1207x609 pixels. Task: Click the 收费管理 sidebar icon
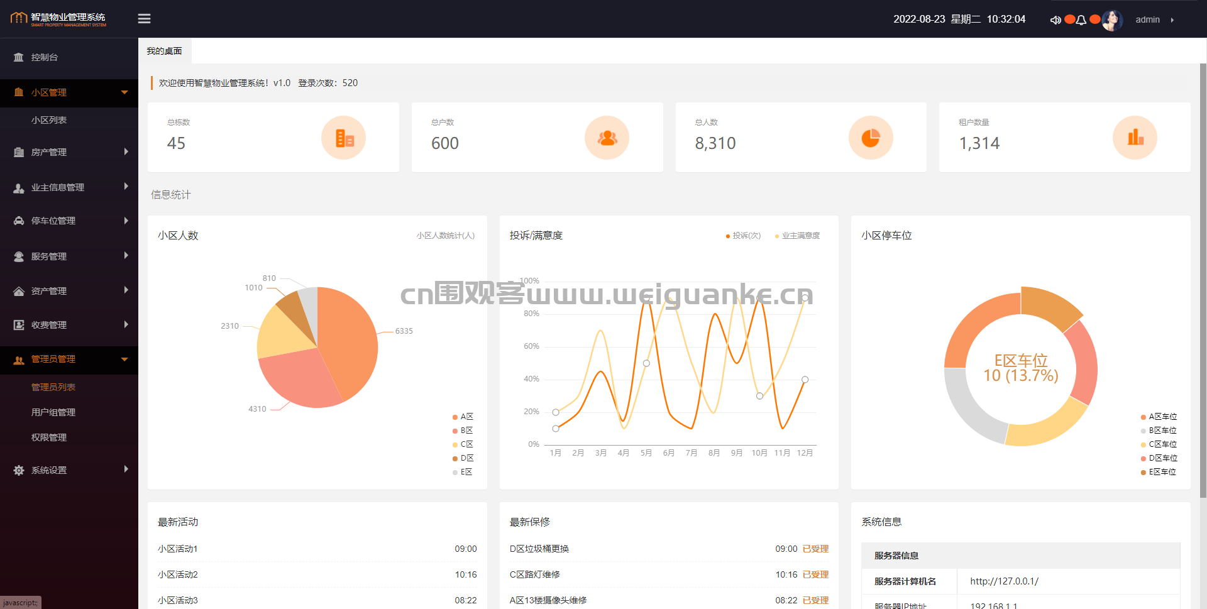[19, 325]
